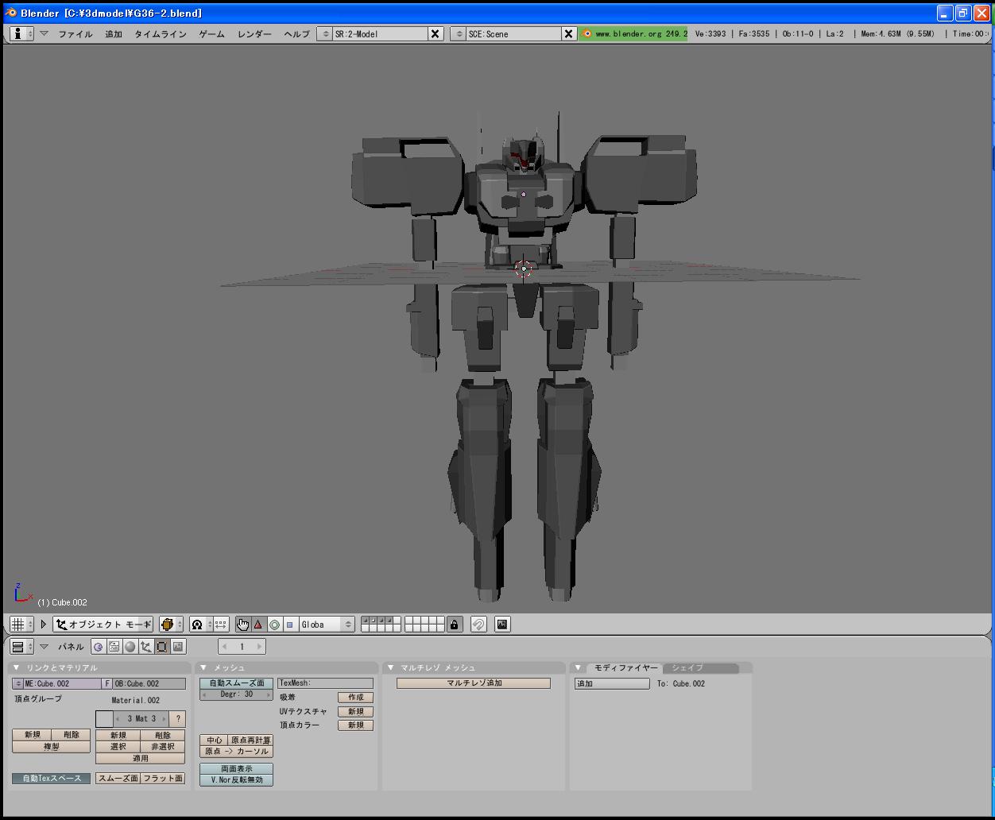Image resolution: width=995 pixels, height=820 pixels.
Task: Select the translate manipulator triangle icon
Action: pos(258,625)
